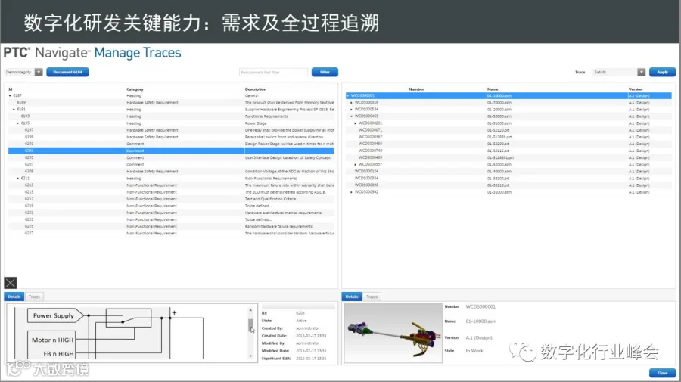Click the Apply button
The height and width of the screenshot is (382, 681).
click(x=662, y=72)
